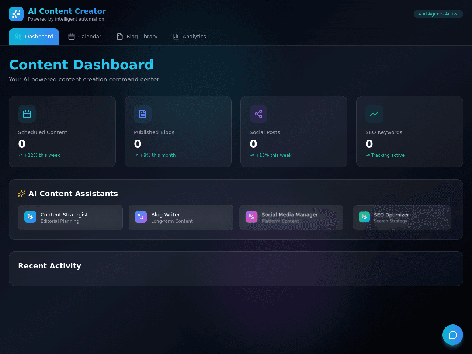Viewport: 472px width, 354px height.
Task: Open the Recent Activity panel
Action: [236, 269]
